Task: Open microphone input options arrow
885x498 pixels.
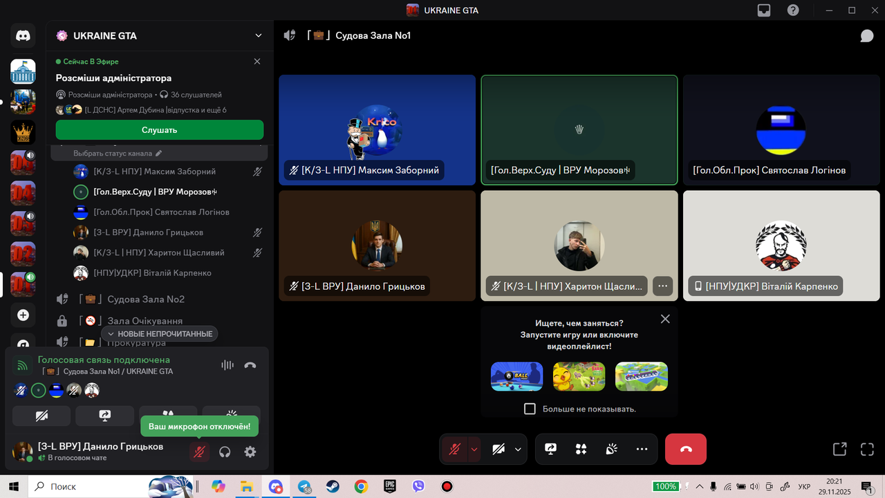Action: tap(474, 449)
